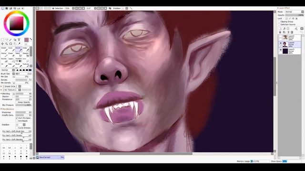Choose the Bucket fill tool
Image resolution: width=305 pixels, height=171 pixels.
[4, 60]
